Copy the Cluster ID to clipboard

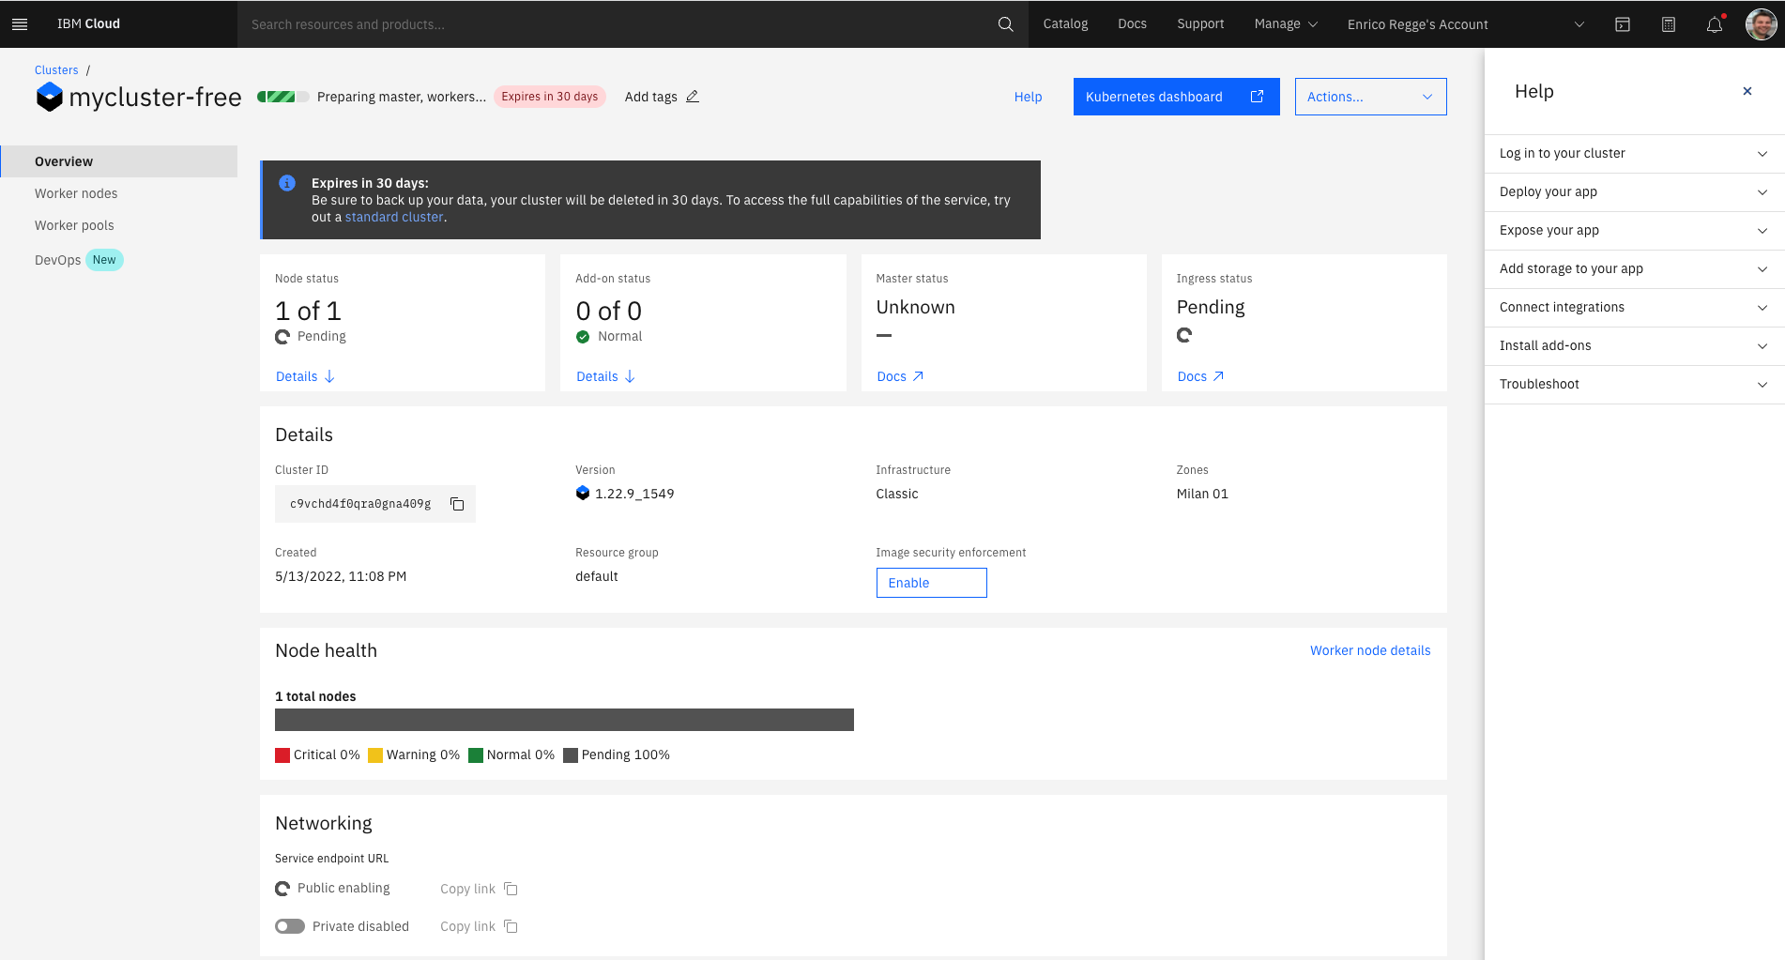[457, 504]
